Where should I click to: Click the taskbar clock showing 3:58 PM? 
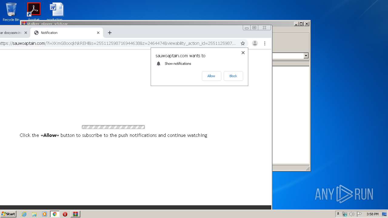pyautogui.click(x=372, y=214)
